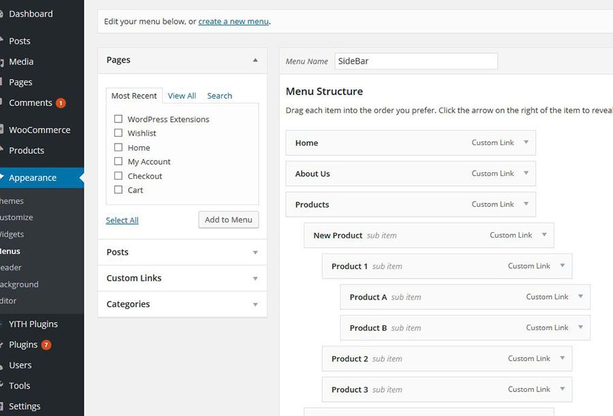Click the Dashboard icon in sidebar
The width and height of the screenshot is (613, 416).
point(2,14)
